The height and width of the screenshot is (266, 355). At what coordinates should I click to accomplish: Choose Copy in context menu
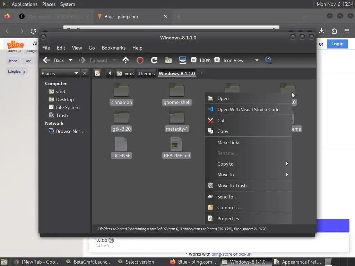click(248, 131)
